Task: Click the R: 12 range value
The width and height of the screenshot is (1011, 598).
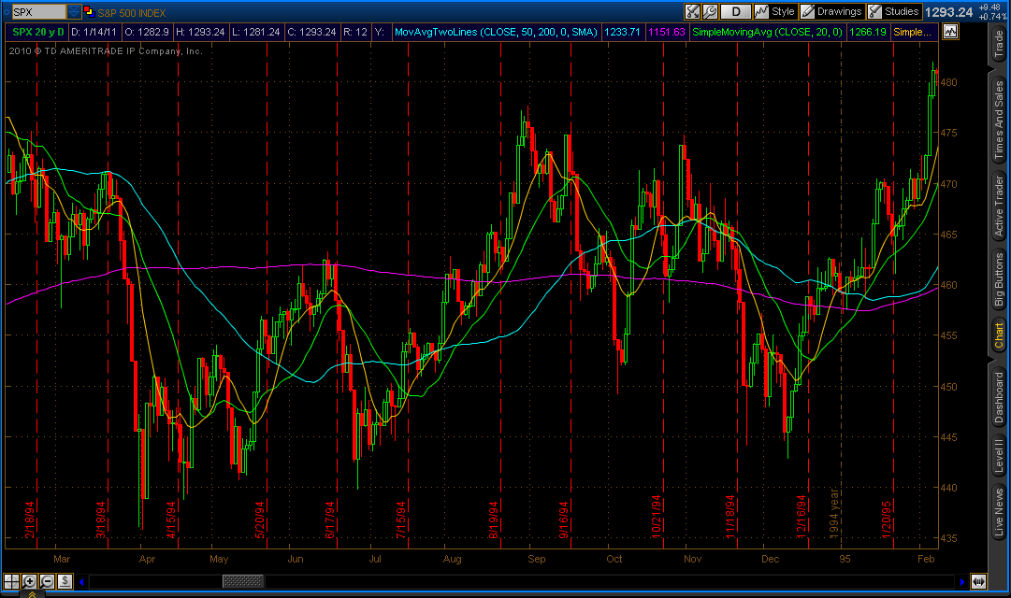Action: point(354,32)
